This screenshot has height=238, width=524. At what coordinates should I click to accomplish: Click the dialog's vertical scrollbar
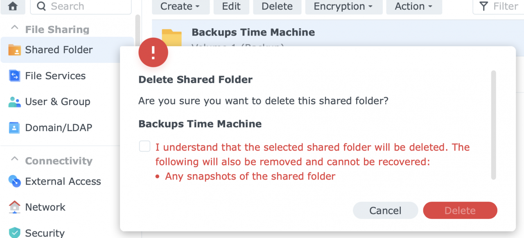coord(493,125)
